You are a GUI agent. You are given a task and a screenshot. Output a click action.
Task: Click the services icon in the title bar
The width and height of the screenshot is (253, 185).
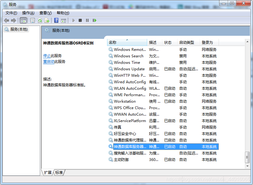click(x=5, y=5)
